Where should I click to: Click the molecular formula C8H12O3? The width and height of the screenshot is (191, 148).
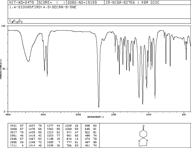[16, 21]
